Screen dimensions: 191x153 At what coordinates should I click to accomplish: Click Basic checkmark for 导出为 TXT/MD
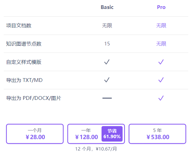(x=107, y=80)
